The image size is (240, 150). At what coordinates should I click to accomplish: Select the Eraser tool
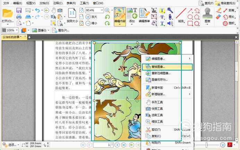point(218,17)
